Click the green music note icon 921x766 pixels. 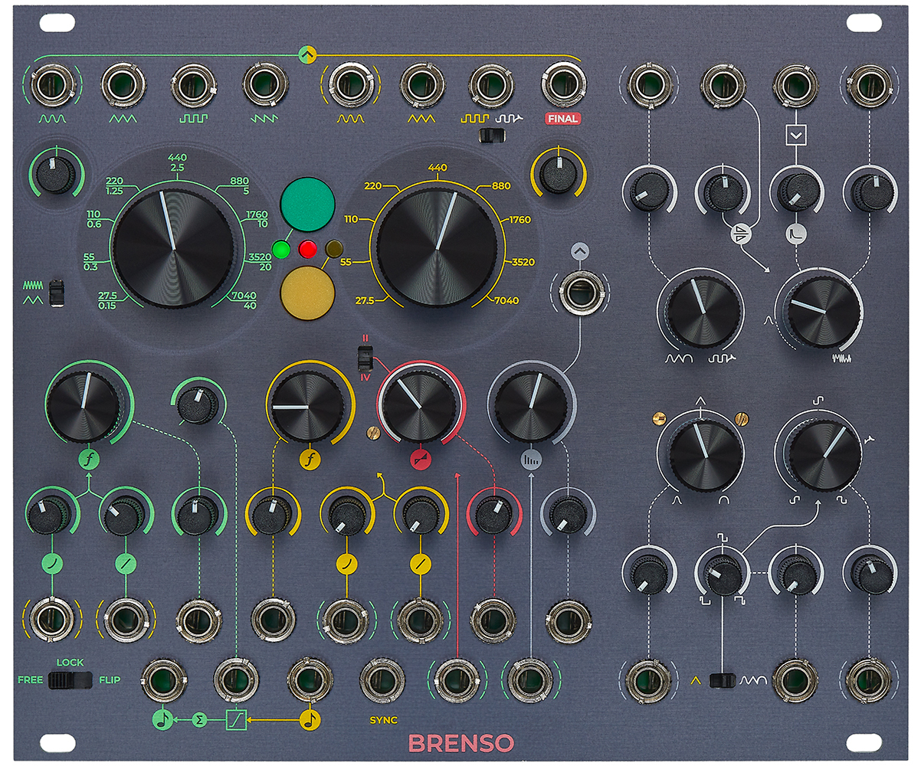coord(162,719)
